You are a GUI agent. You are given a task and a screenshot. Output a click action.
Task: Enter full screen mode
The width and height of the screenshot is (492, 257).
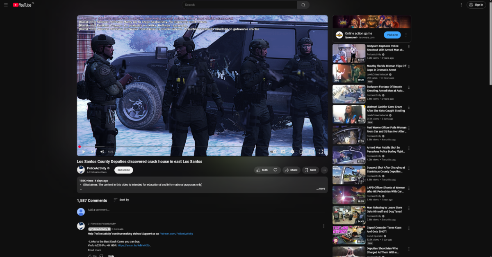321,151
